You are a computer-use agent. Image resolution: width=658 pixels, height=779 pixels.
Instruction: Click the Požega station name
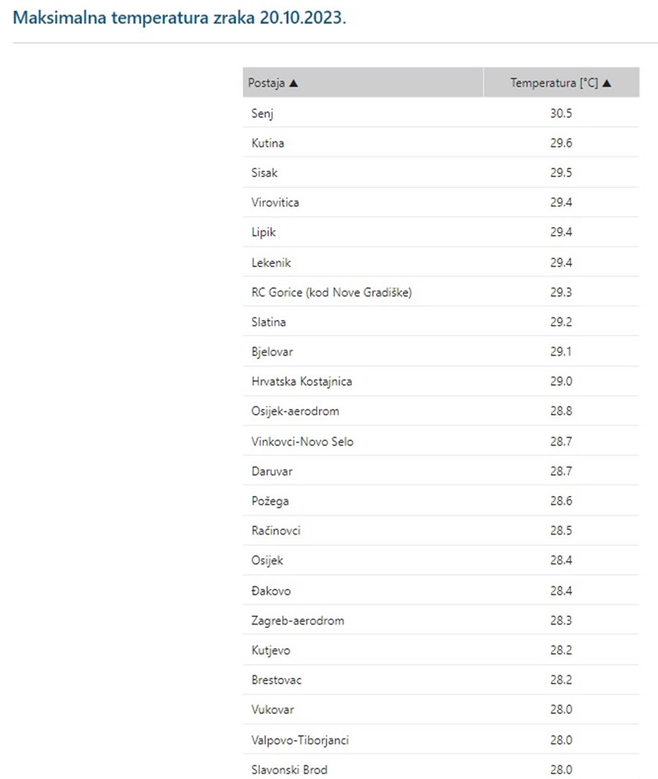[x=270, y=501]
